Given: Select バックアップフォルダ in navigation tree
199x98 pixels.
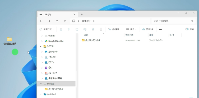Looking at the screenshot, I should pos(56,89).
